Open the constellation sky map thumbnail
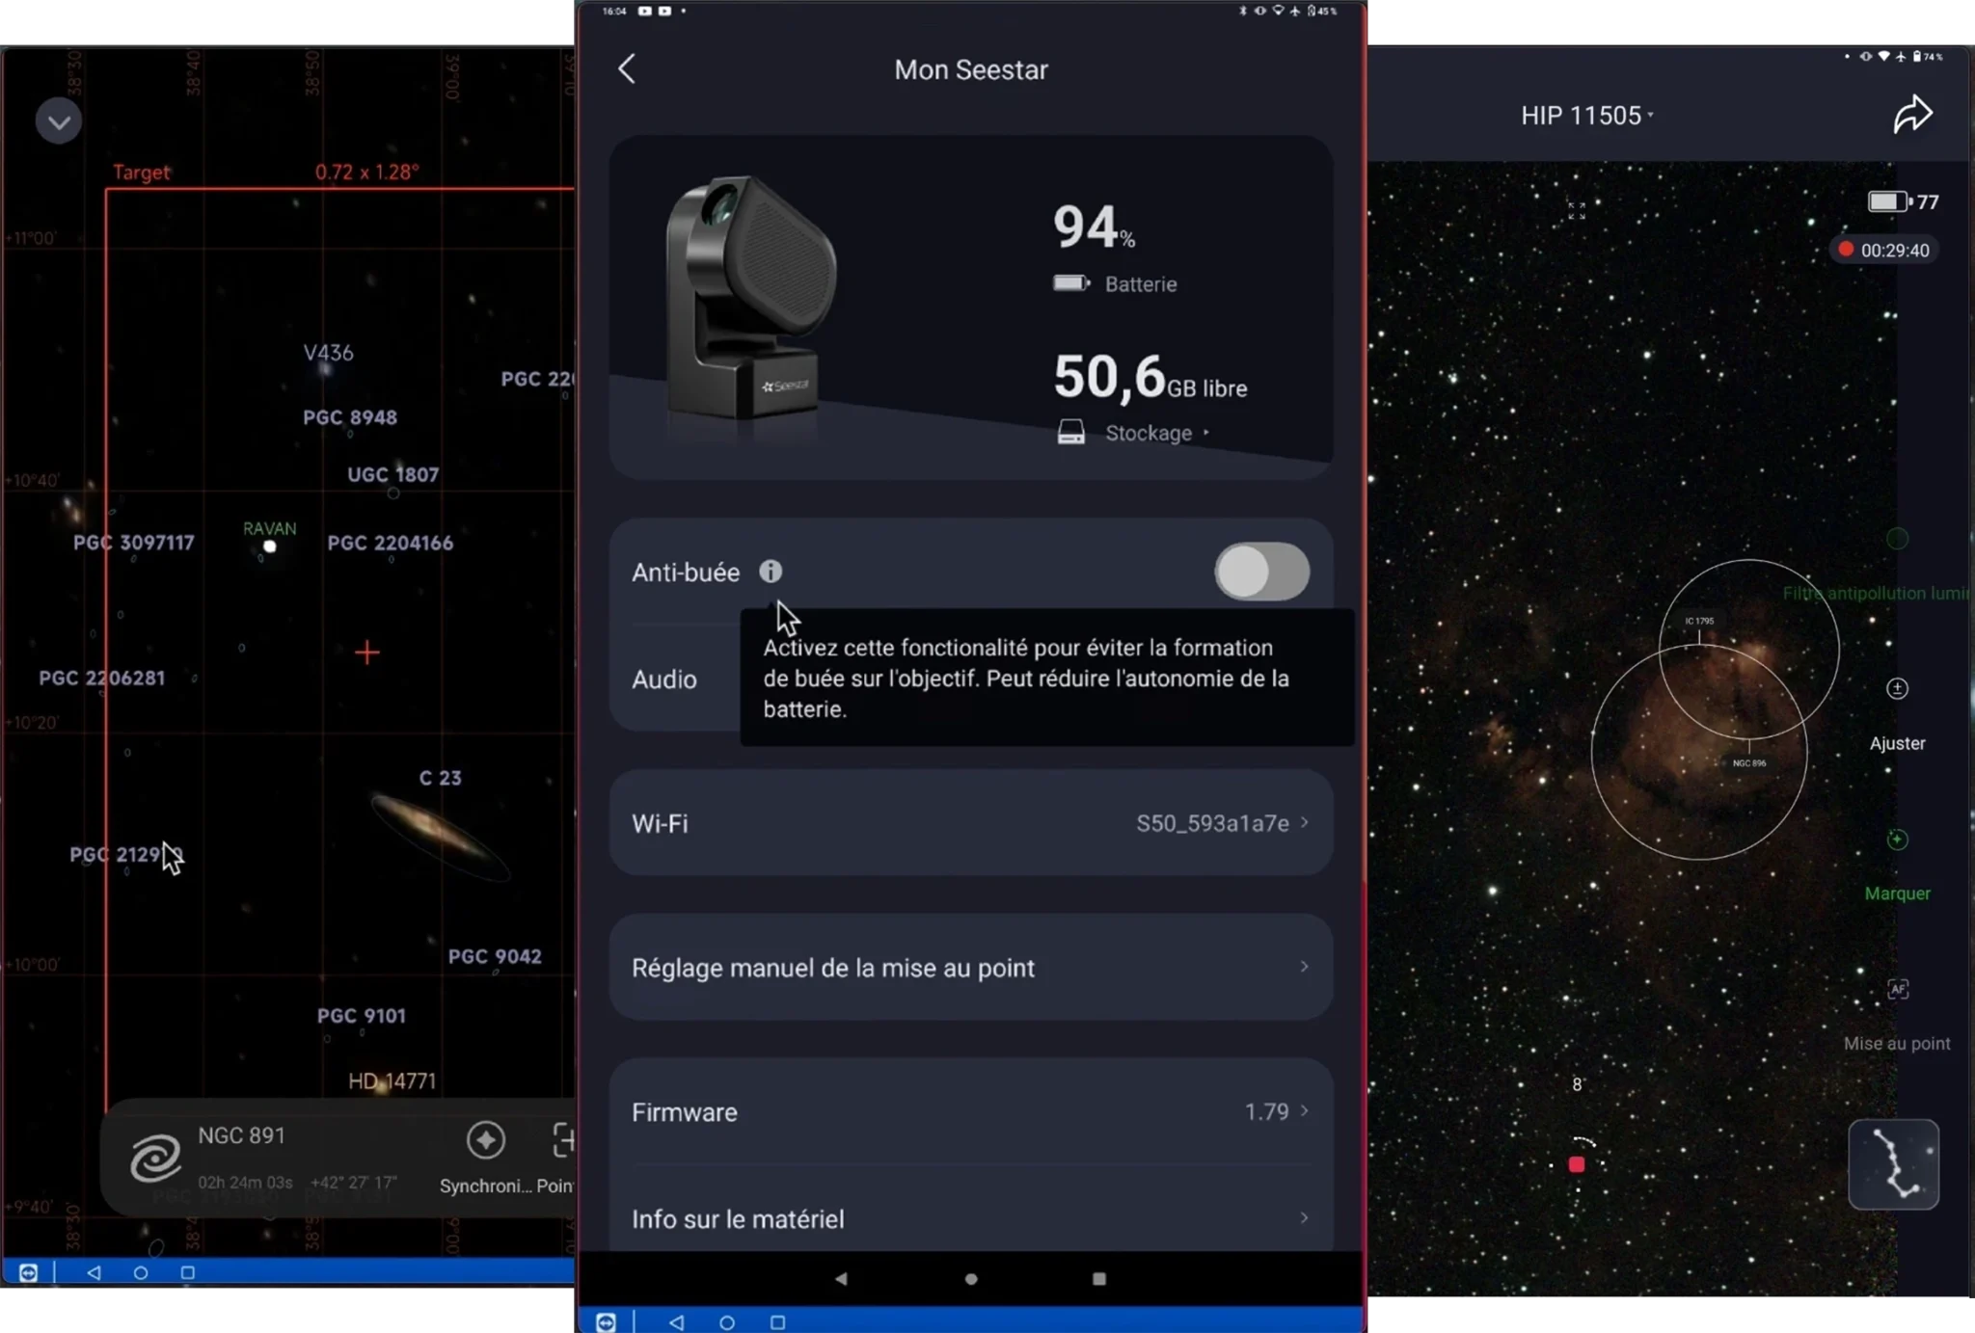Viewport: 1975px width, 1333px height. [1893, 1164]
